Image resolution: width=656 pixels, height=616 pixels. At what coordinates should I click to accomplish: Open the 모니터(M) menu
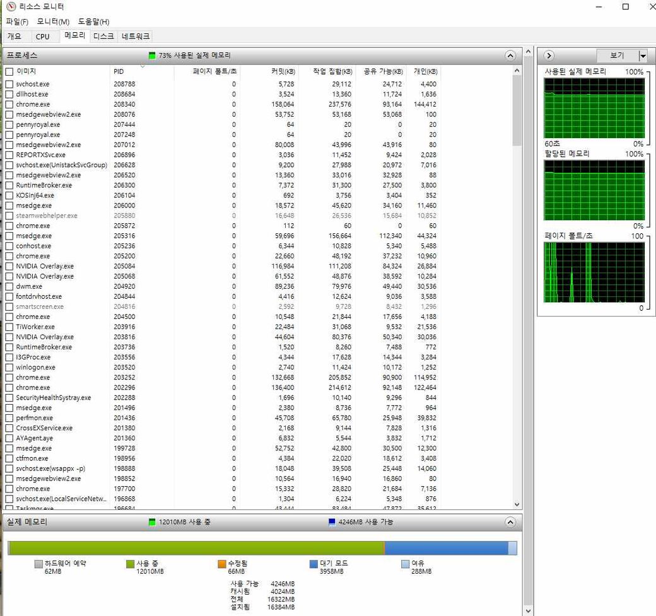pos(53,22)
